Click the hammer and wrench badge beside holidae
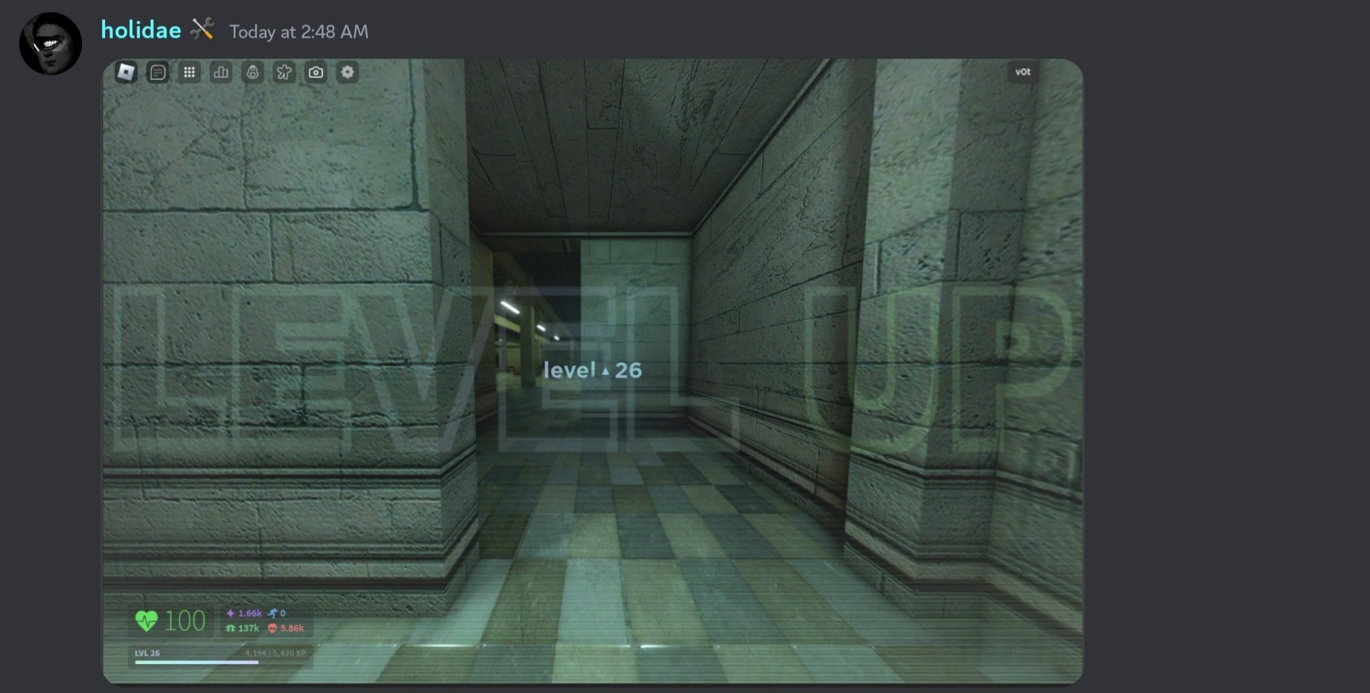 202,30
